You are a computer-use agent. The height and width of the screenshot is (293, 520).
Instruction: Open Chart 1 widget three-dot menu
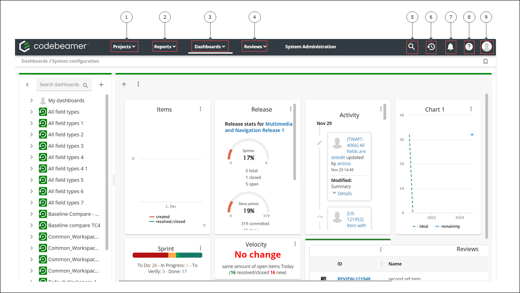471,109
